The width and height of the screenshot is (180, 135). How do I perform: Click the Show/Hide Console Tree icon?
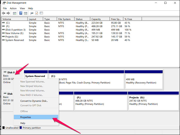coord(14,13)
